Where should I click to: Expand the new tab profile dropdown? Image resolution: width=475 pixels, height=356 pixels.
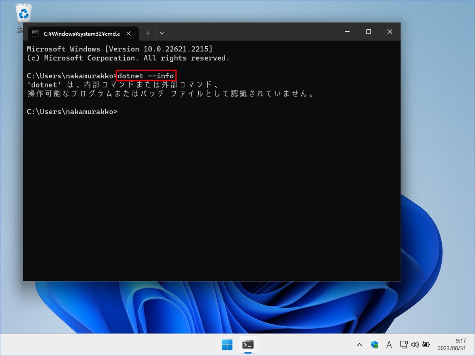click(162, 33)
